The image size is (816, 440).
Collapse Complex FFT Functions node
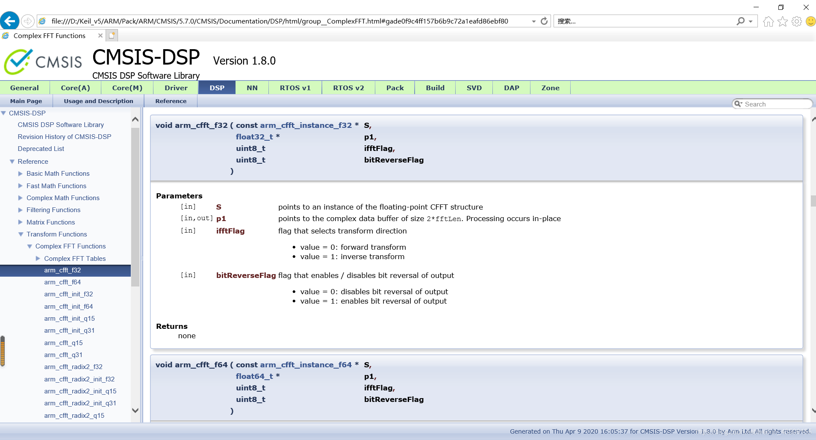29,246
